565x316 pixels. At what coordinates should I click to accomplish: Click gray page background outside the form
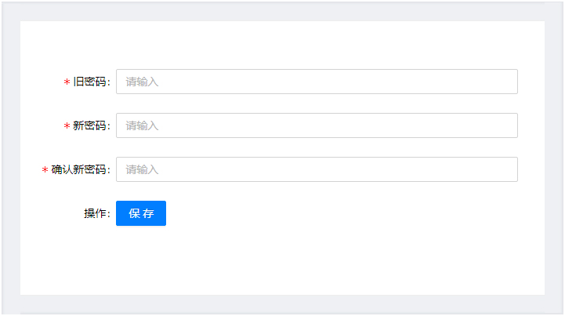tap(282, 12)
